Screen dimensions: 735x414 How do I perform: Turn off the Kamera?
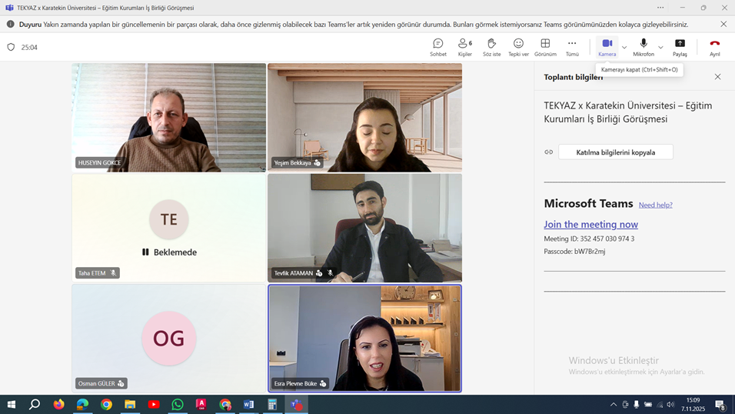click(x=607, y=47)
